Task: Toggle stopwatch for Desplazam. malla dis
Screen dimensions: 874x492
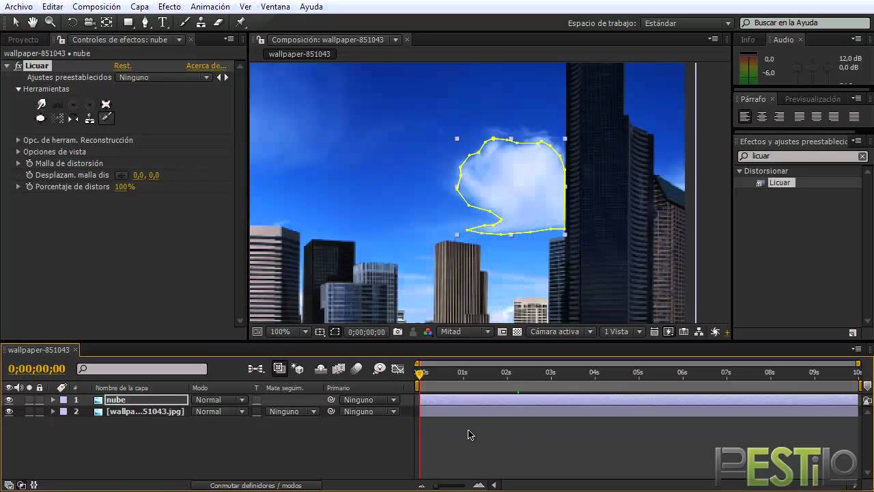Action: (29, 175)
